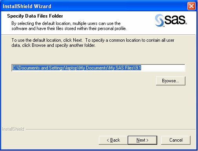This screenshot has width=198, height=151.
Task: Click the data files folder path field
Action: [x=98, y=68]
